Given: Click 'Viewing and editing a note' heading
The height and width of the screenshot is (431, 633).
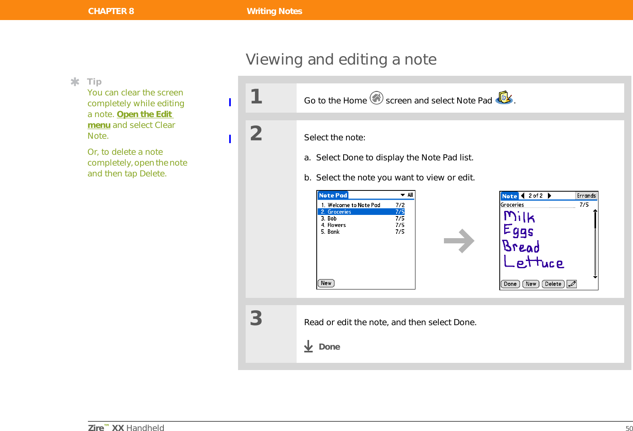Looking at the screenshot, I should point(341,59).
